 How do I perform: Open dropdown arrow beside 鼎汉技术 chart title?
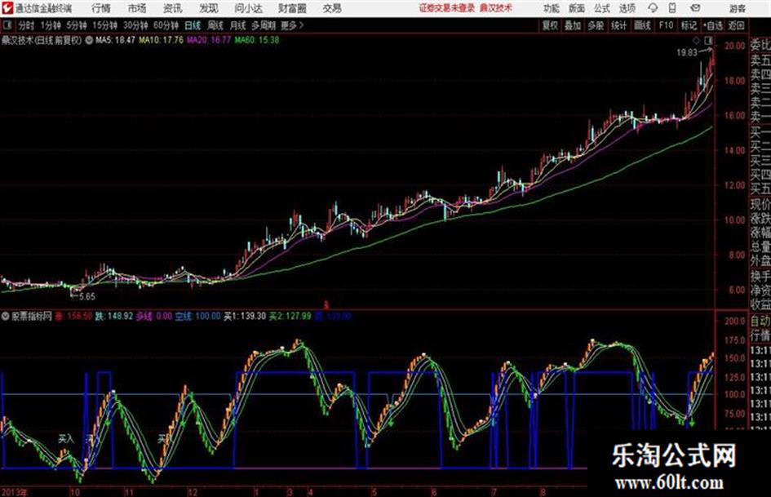point(89,40)
